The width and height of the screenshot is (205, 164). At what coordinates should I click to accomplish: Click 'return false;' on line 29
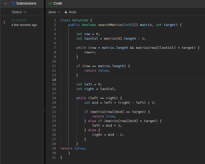click(x=73, y=148)
